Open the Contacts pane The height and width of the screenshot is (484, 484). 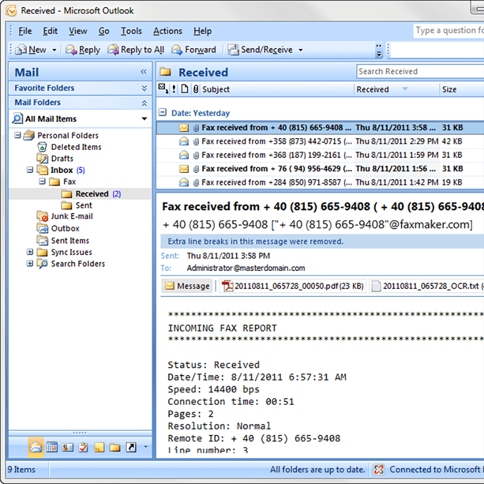tap(67, 447)
